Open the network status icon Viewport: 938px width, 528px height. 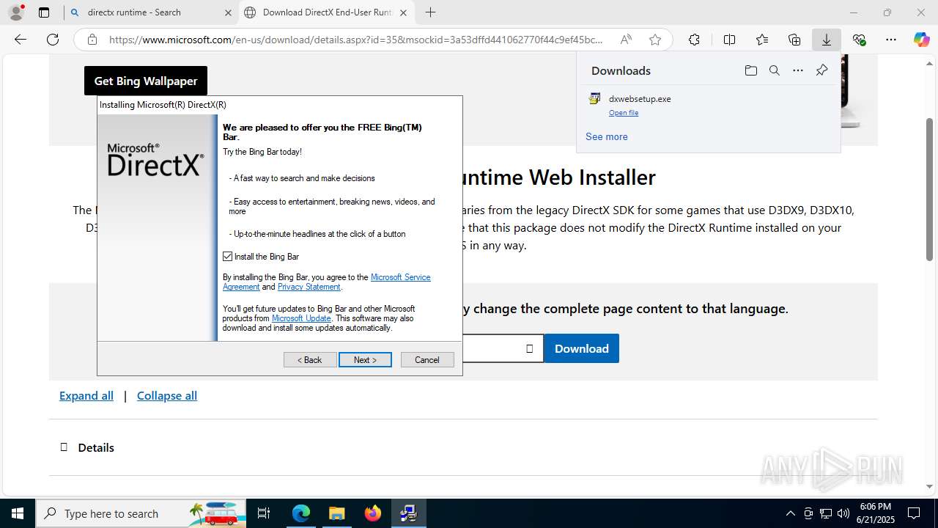coord(826,513)
